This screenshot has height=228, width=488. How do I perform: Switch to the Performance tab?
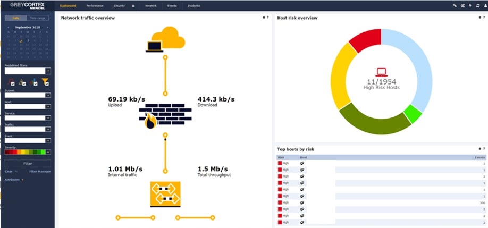95,6
